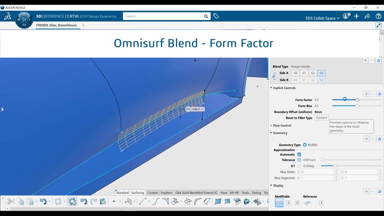Open dropdown arrow next to point tool

[x=120, y=202]
